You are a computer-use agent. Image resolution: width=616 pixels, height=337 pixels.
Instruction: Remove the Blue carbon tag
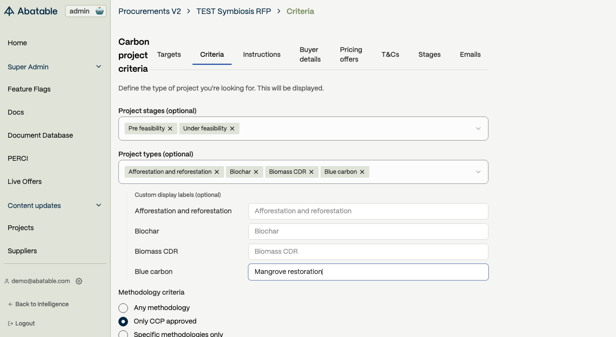[x=362, y=172]
